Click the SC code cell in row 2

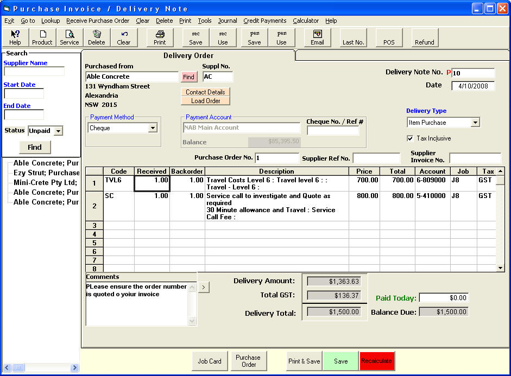(x=118, y=206)
